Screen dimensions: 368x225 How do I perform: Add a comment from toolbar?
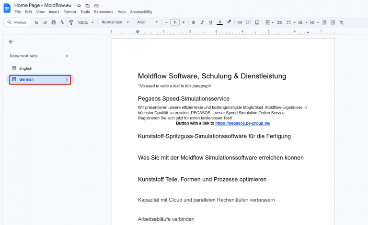tap(248, 22)
